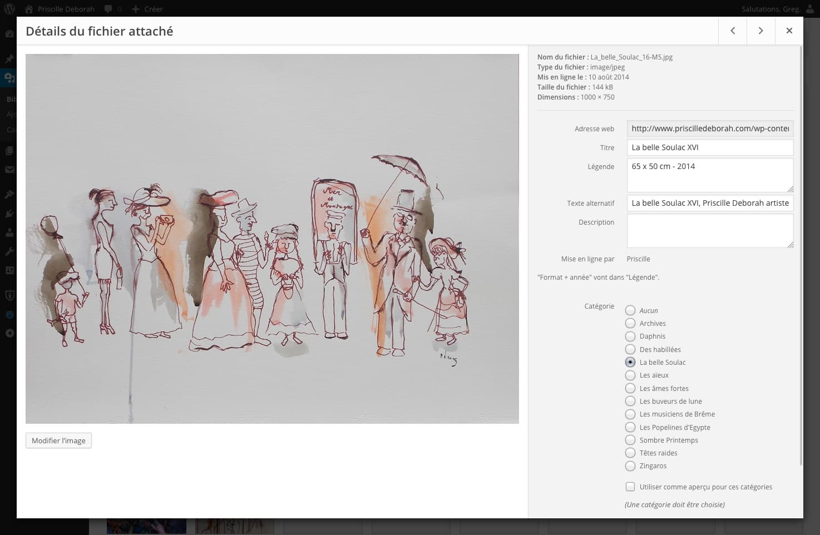Select the Des habillées category radio button

(630, 349)
